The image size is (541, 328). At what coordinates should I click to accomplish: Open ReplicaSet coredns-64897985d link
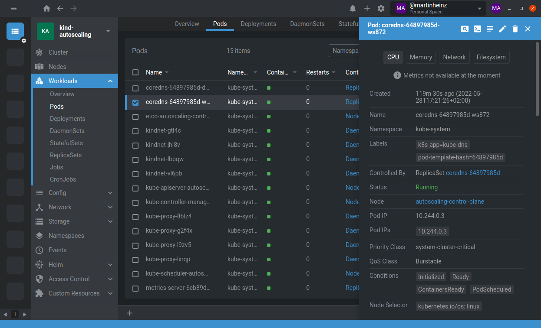(473, 173)
